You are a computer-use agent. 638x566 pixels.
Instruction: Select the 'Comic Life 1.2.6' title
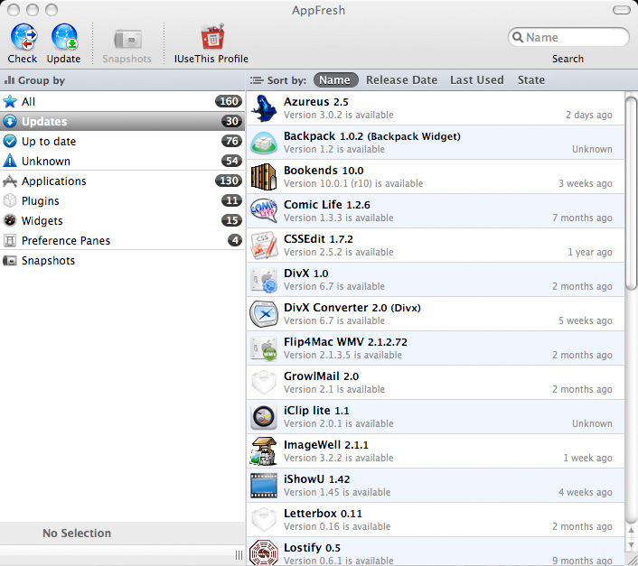327,204
